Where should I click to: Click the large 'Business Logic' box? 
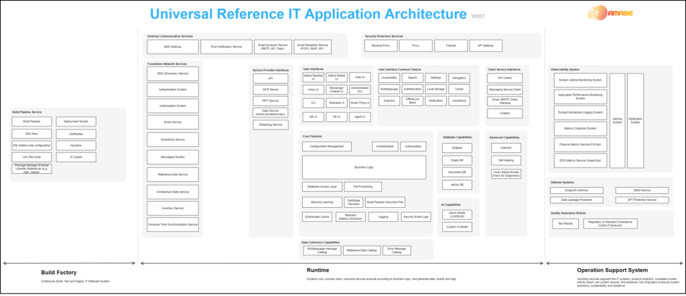point(364,167)
